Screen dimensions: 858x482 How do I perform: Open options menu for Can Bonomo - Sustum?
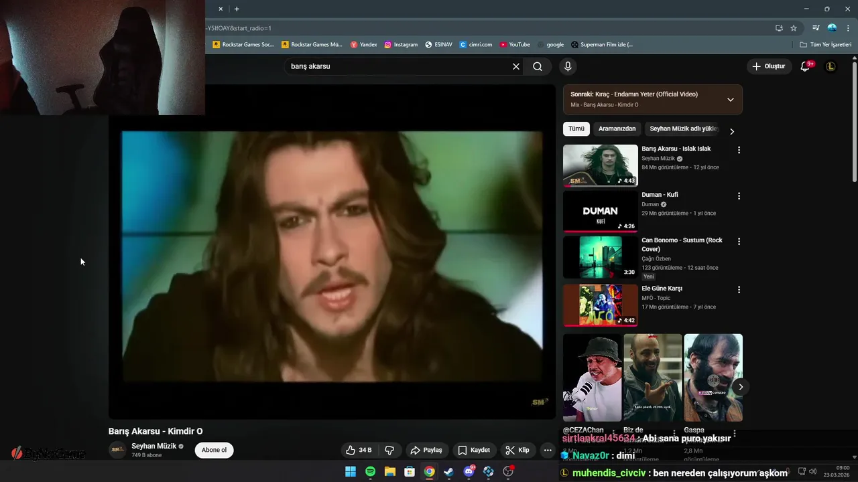739,242
